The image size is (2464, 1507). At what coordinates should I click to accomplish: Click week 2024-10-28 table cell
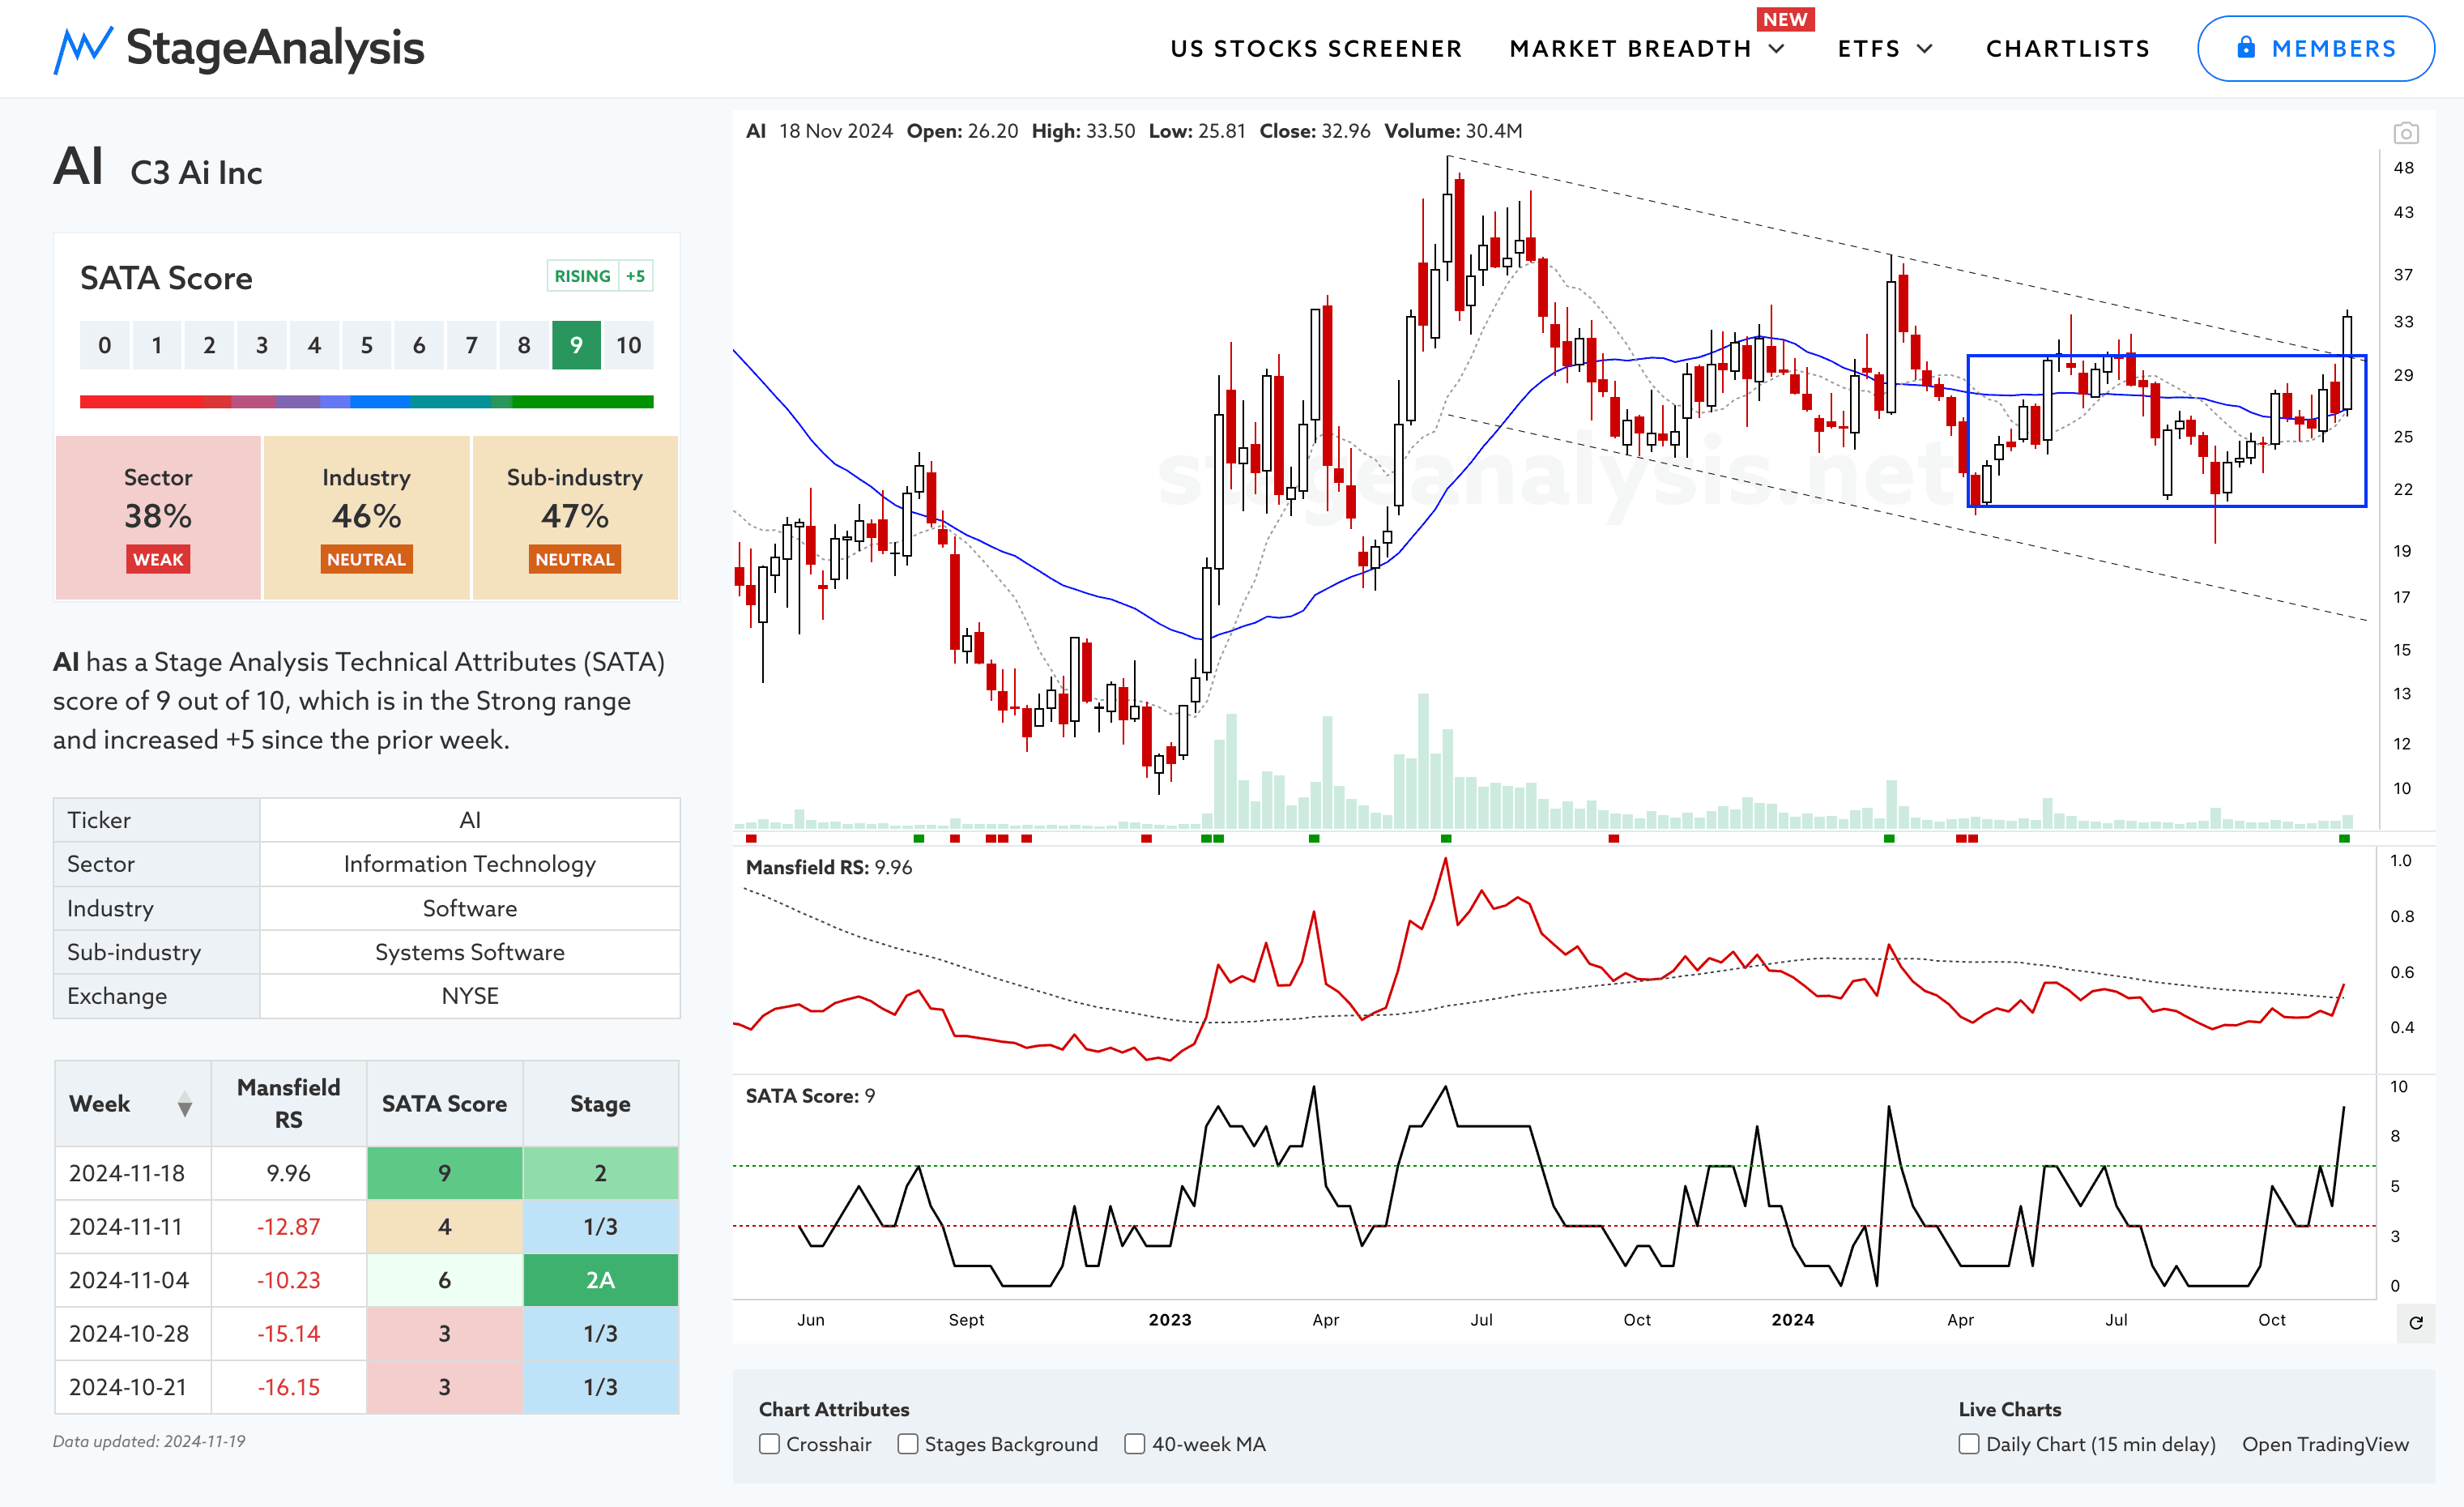pos(132,1333)
